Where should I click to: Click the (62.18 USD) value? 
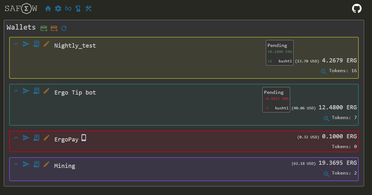304,163
